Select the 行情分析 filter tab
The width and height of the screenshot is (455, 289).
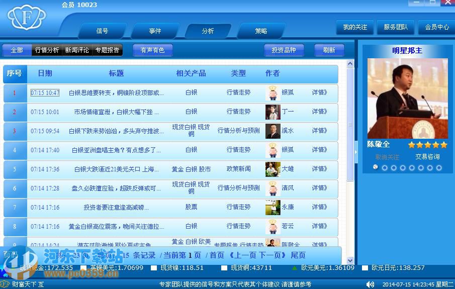tap(47, 50)
